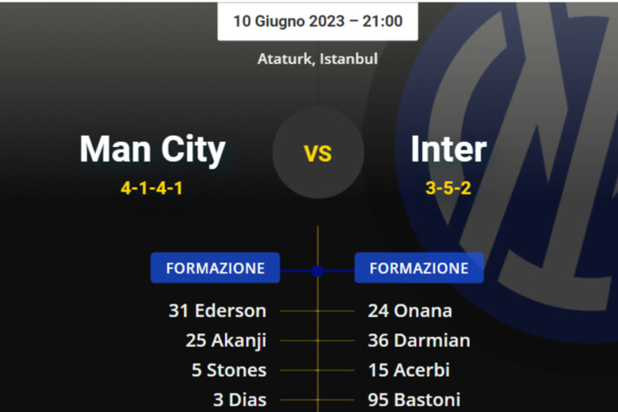This screenshot has width=618, height=412.
Task: Open Man City's Formazione tab
Action: point(215,268)
